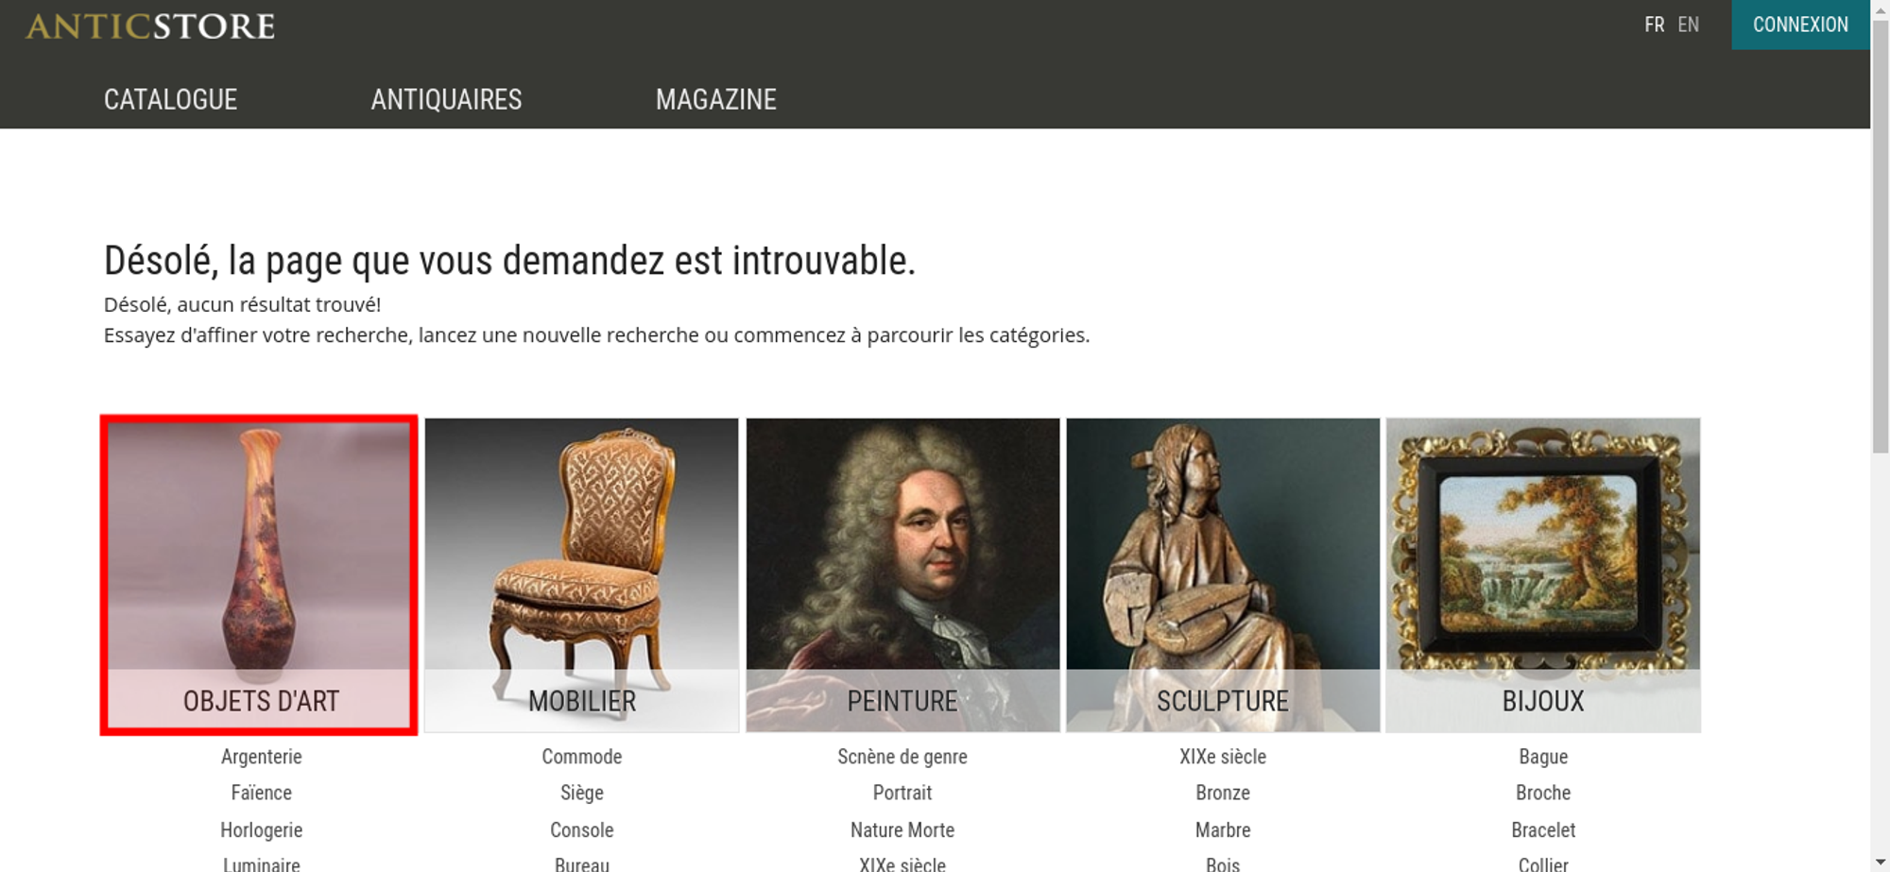Click the scrollbar down arrow

coord(1881,863)
